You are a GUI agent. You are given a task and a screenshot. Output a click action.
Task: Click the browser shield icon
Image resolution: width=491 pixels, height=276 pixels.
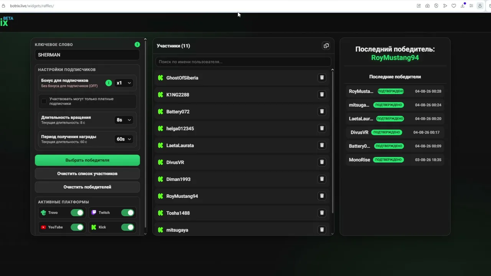[x=436, y=6]
